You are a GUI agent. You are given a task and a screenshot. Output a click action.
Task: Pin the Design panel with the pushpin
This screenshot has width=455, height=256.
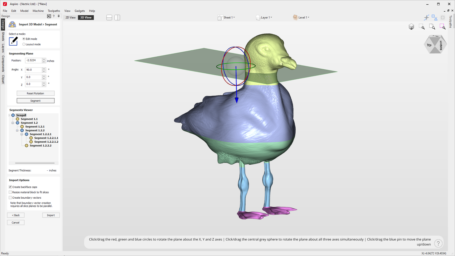(x=59, y=16)
